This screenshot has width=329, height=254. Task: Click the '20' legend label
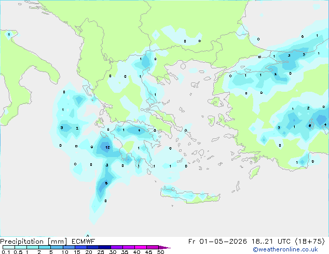89,252
